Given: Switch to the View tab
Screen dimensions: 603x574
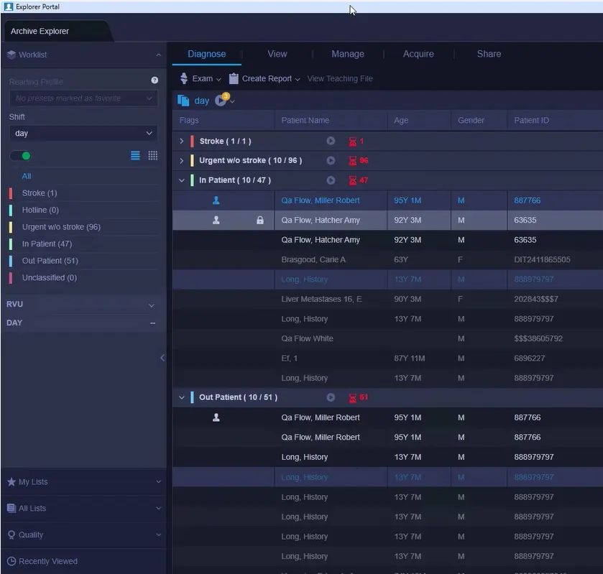Looking at the screenshot, I should point(277,54).
